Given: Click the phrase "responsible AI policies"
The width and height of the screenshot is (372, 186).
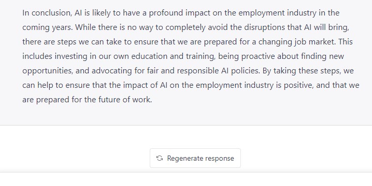Looking at the screenshot, I should [218, 70].
